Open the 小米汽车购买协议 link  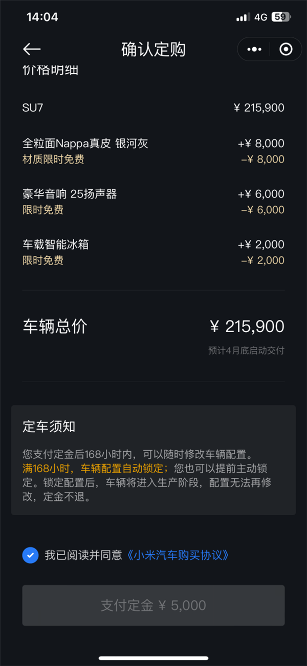[x=178, y=555]
